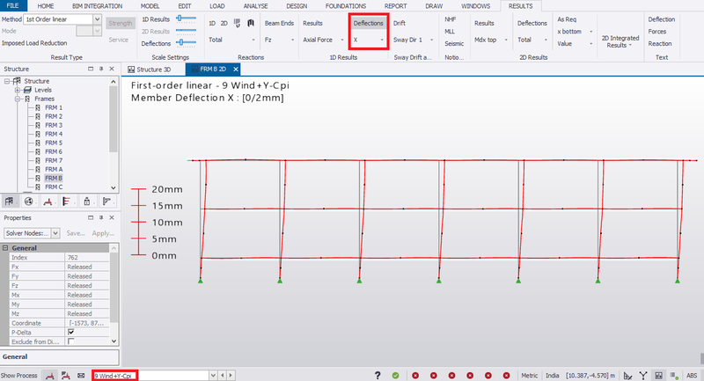Switch to the FOUNDATIONS ribbon tab
This screenshot has width=704, height=381.
[346, 6]
